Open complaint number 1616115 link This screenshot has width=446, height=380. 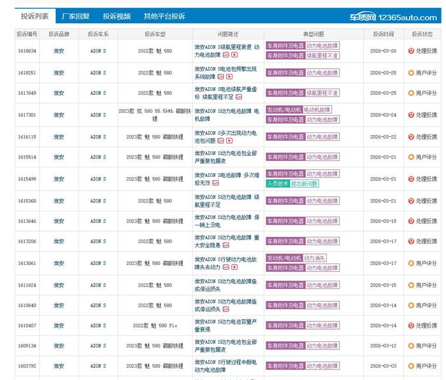27,137
